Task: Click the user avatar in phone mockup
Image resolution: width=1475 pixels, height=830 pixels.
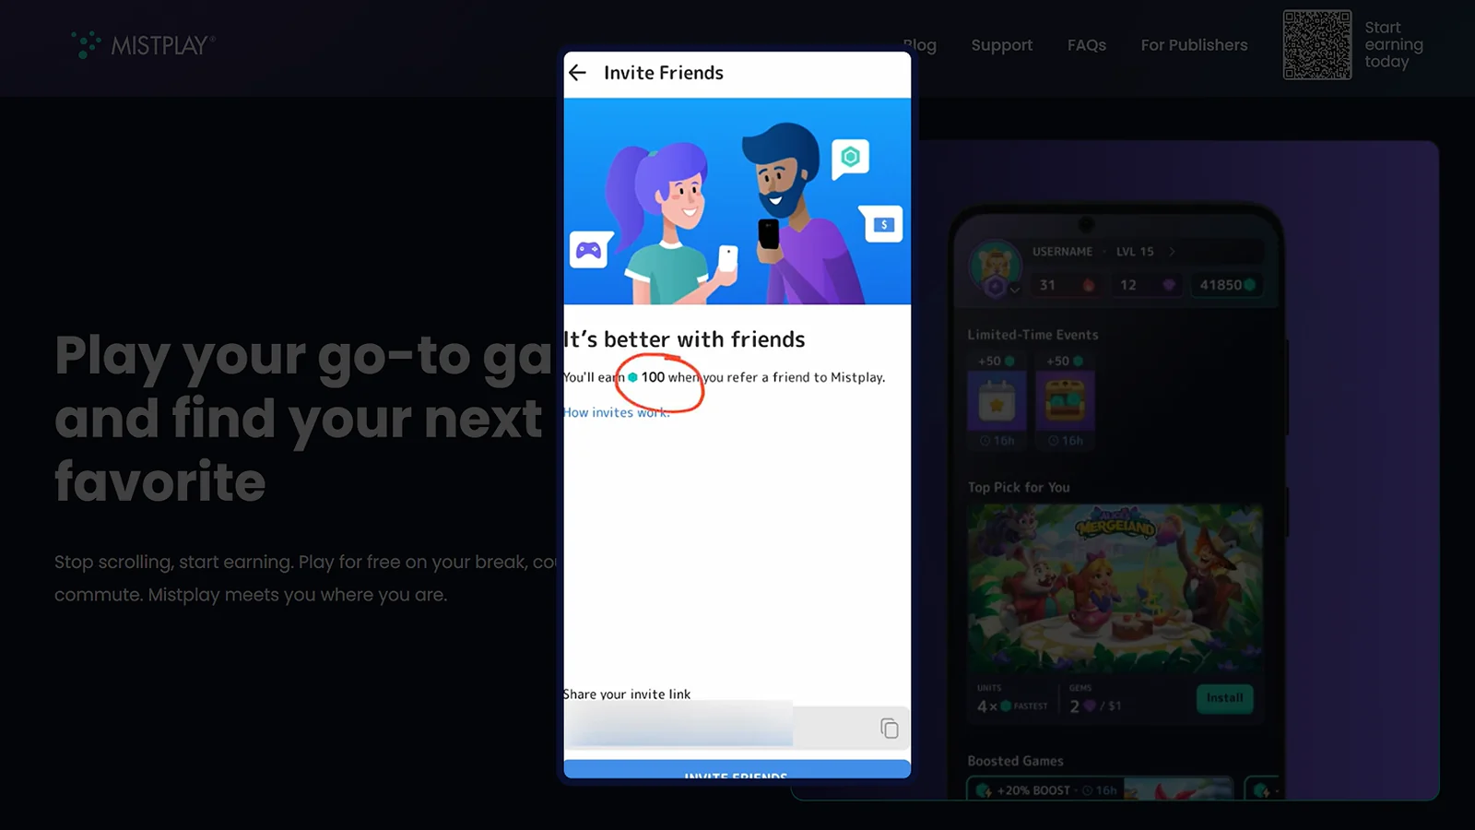Action: click(x=994, y=267)
